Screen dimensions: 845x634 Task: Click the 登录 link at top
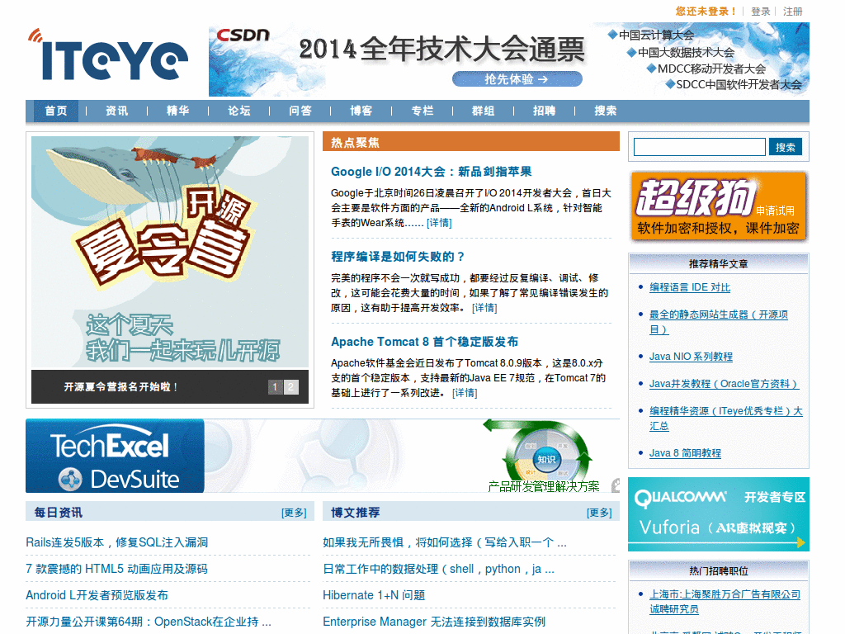point(760,12)
